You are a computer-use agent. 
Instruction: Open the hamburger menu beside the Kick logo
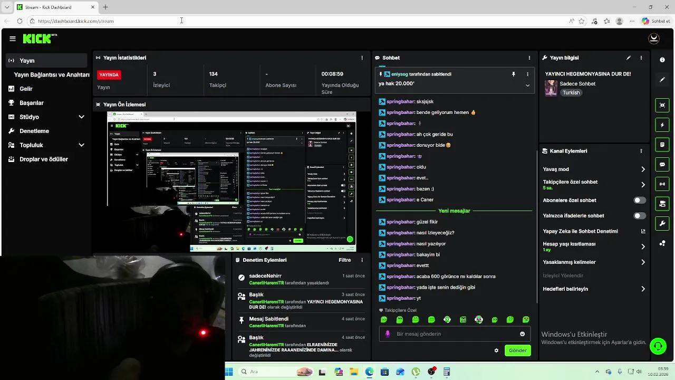[x=13, y=39]
